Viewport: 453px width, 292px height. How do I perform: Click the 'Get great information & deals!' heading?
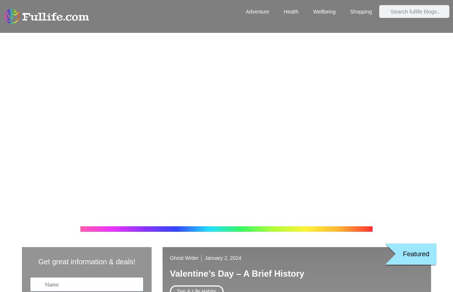click(x=87, y=262)
